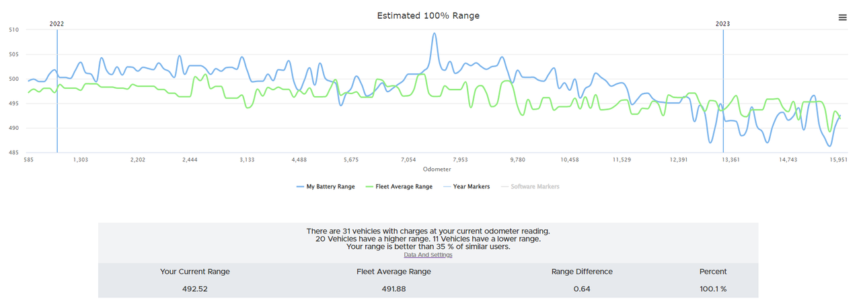This screenshot has height=300, width=861.
Task: Click the 485 range axis label
Action: coord(14,153)
